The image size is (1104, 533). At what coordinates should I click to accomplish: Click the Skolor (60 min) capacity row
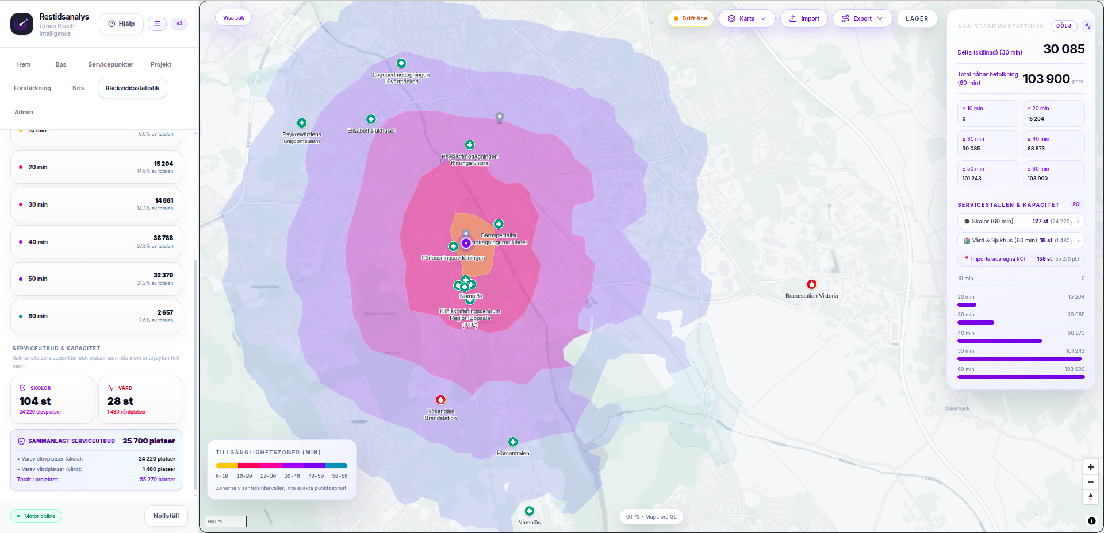(x=1021, y=221)
